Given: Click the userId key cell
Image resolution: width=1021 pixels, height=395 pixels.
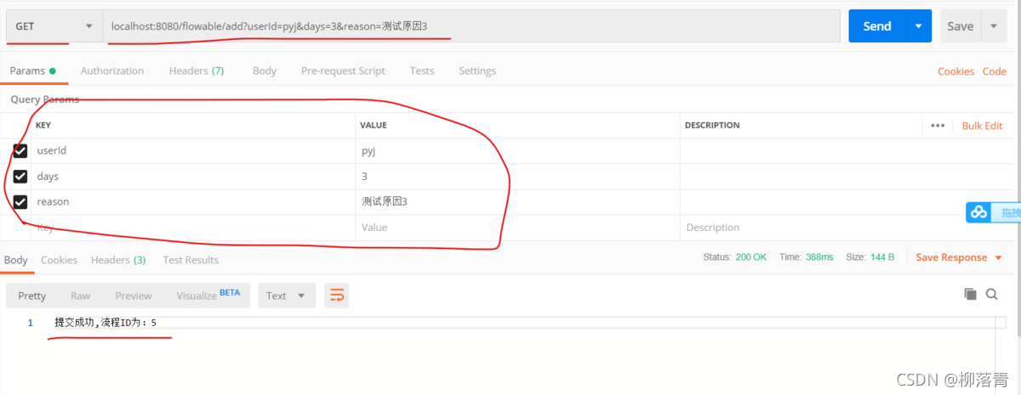Looking at the screenshot, I should 193,151.
